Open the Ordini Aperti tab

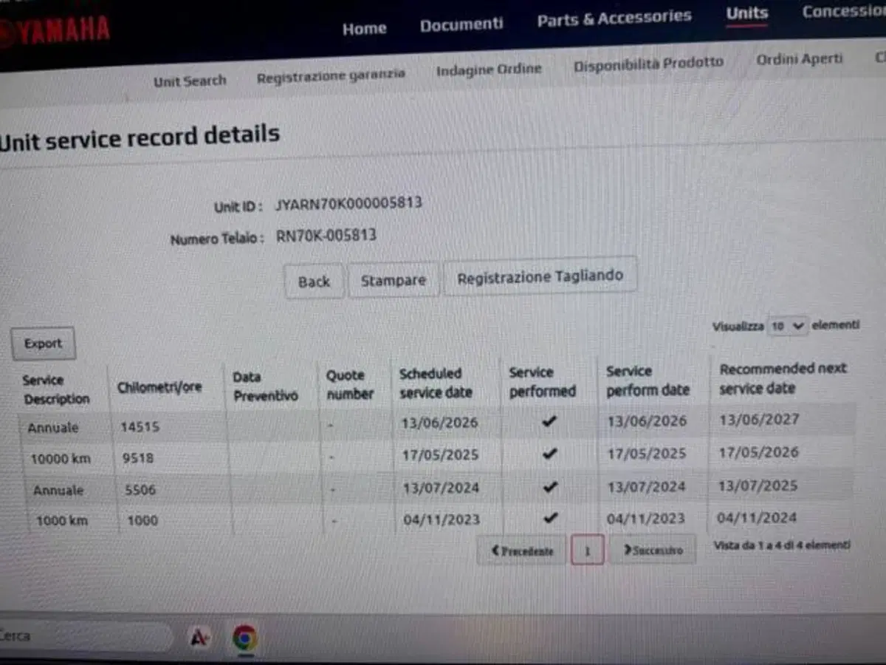pyautogui.click(x=800, y=59)
